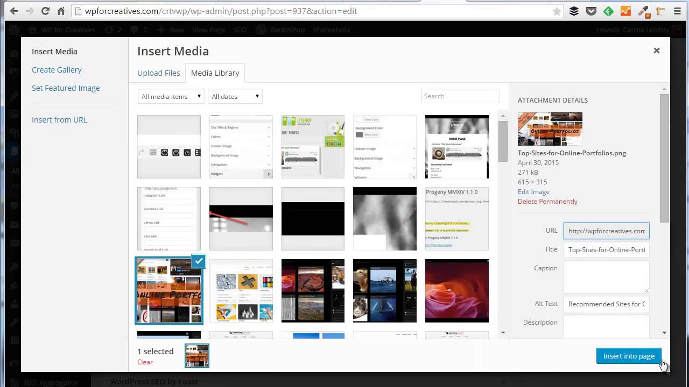Screen dimensions: 689x387
Task: Select the colorful X design portfolio thumbnail
Action: coord(241,291)
